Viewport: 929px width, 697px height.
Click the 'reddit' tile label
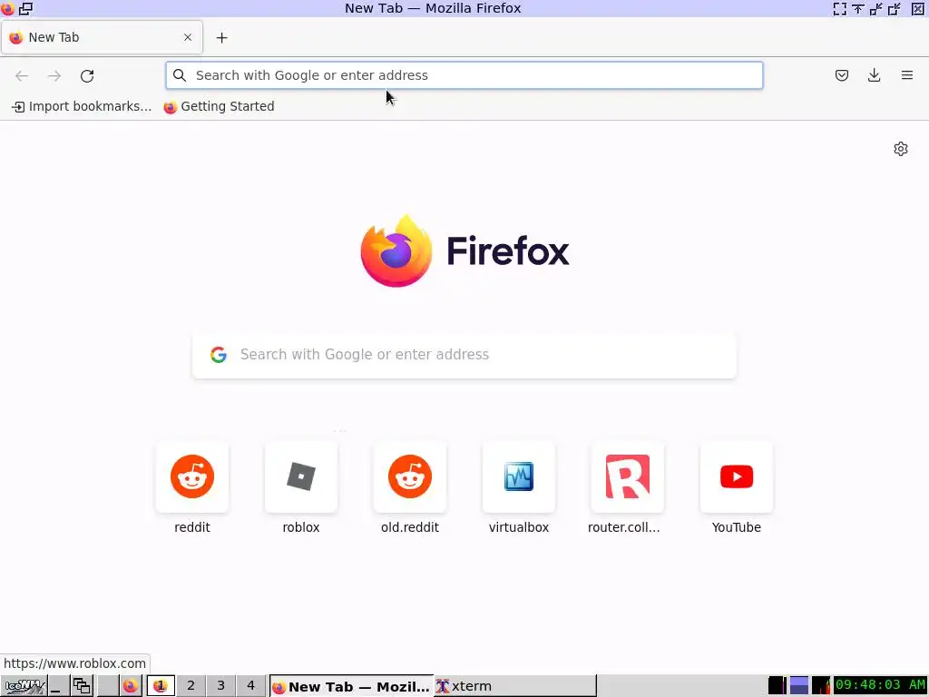point(192,527)
